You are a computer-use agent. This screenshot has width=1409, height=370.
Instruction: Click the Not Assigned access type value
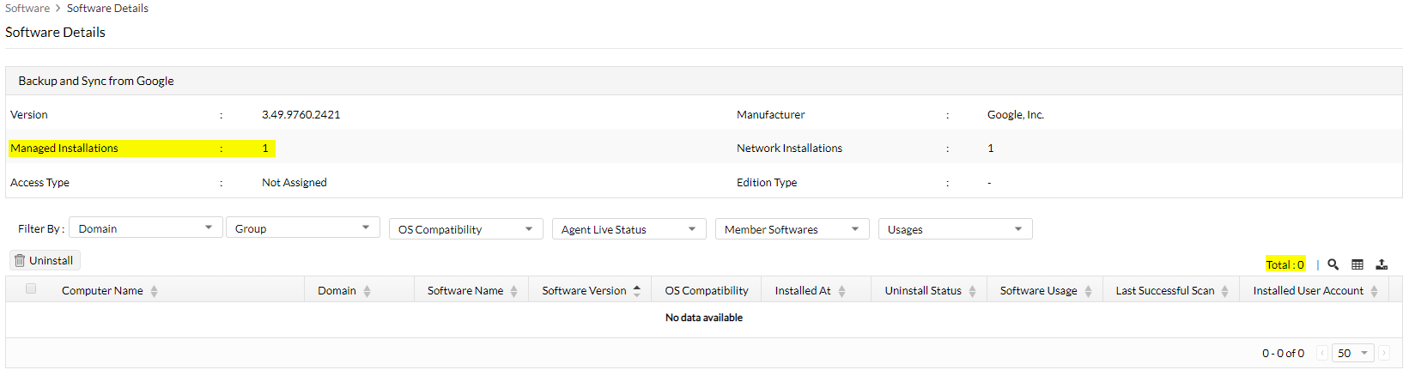[x=294, y=182]
